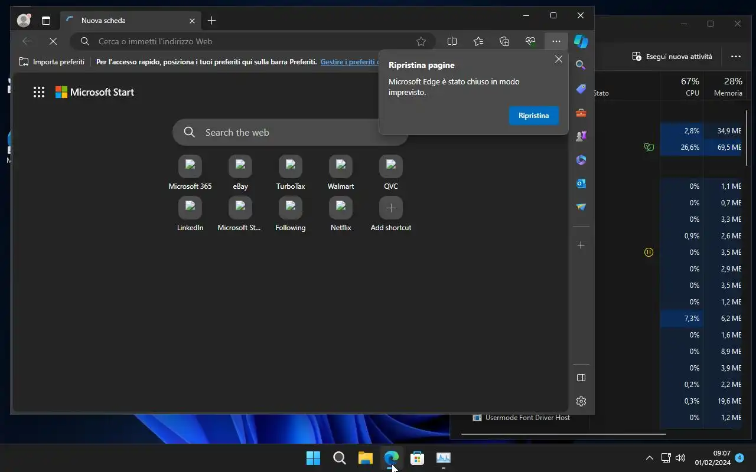
Task: Open the Netflix shortcut
Action: pyautogui.click(x=341, y=214)
